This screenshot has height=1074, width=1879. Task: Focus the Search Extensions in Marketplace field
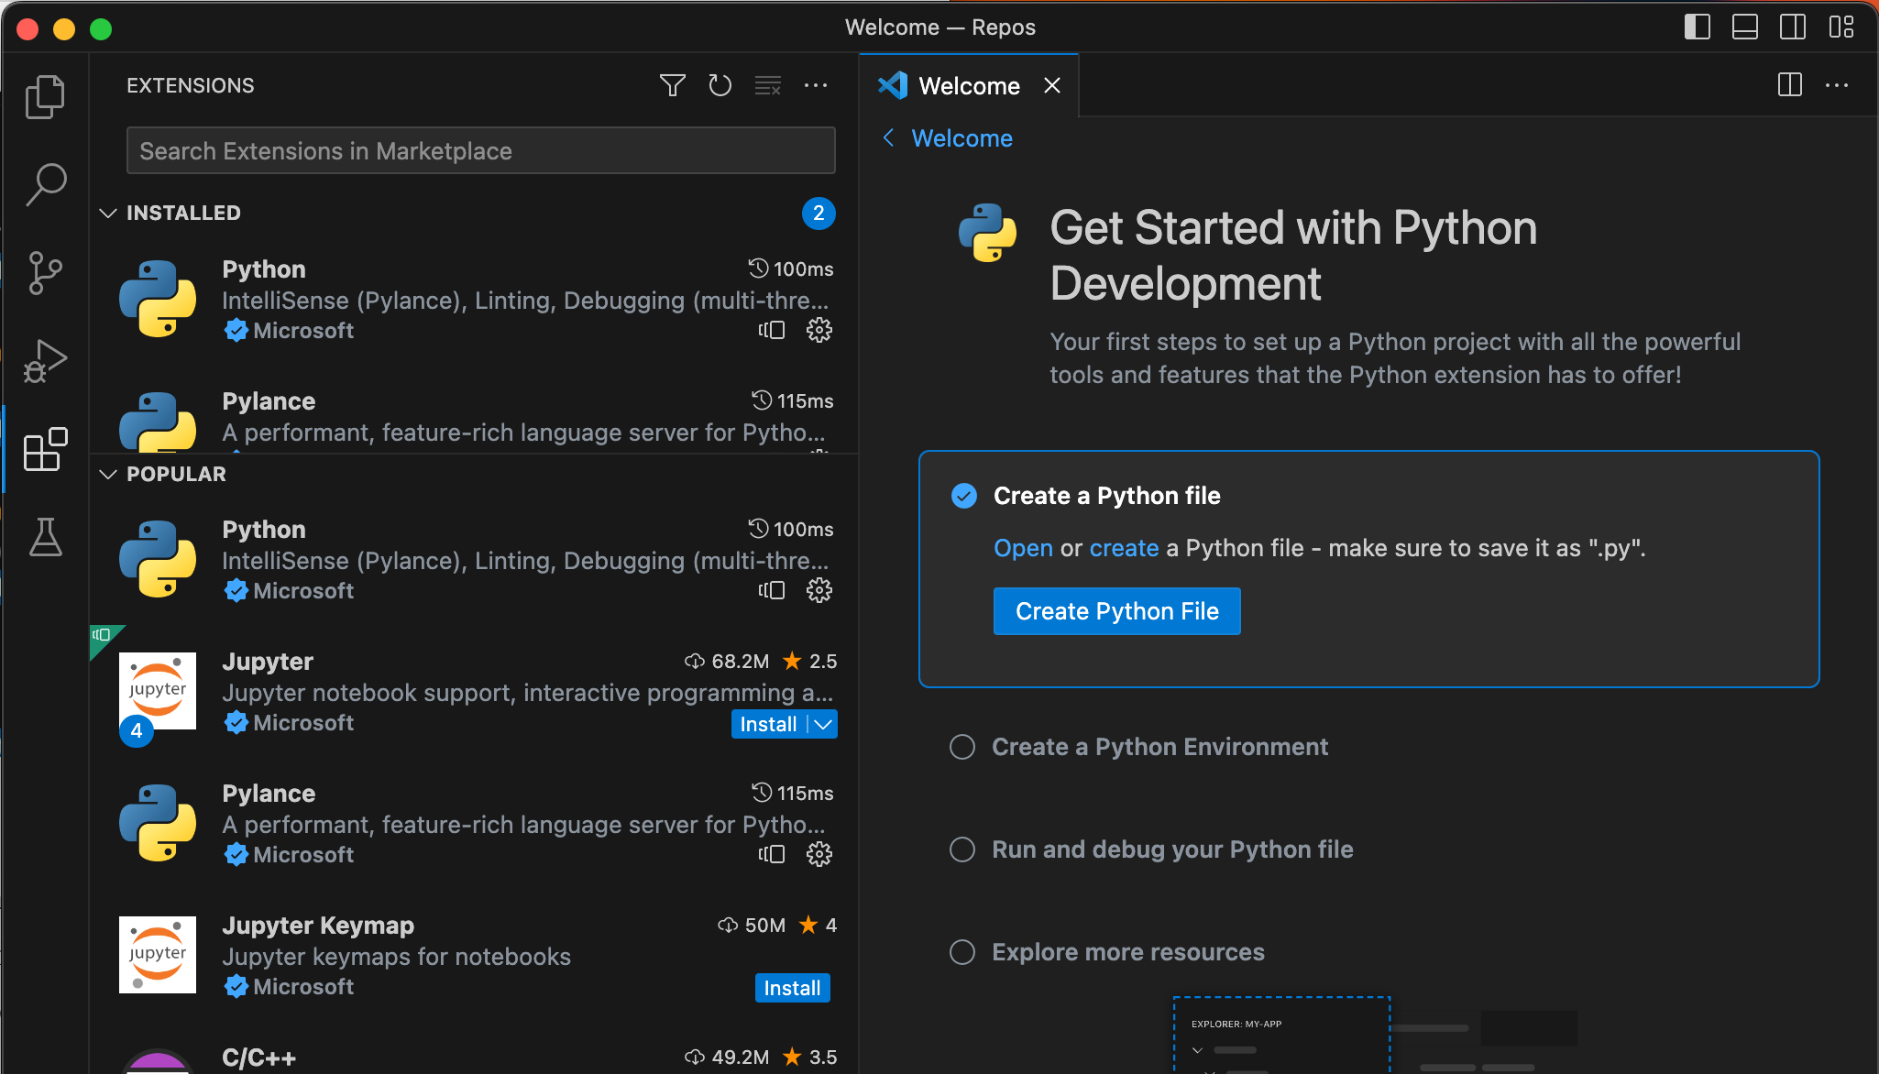pyautogui.click(x=480, y=151)
